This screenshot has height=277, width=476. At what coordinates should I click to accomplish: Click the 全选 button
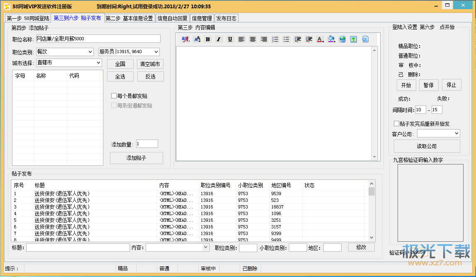120,76
